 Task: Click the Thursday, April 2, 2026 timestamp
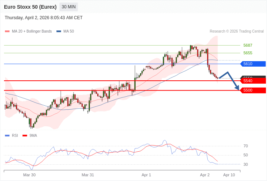(43, 18)
